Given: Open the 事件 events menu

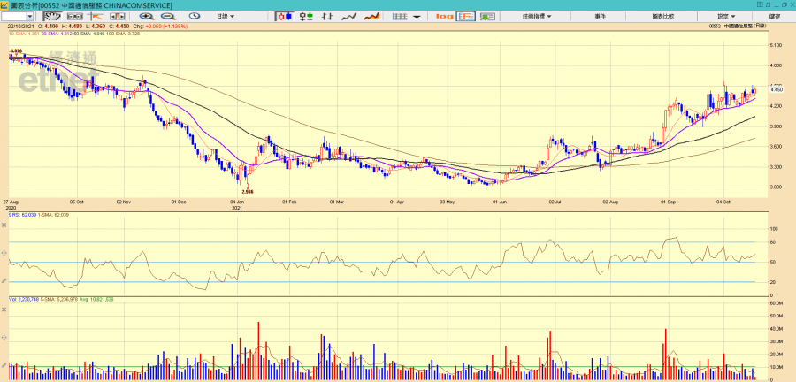Looking at the screenshot, I should (x=601, y=16).
